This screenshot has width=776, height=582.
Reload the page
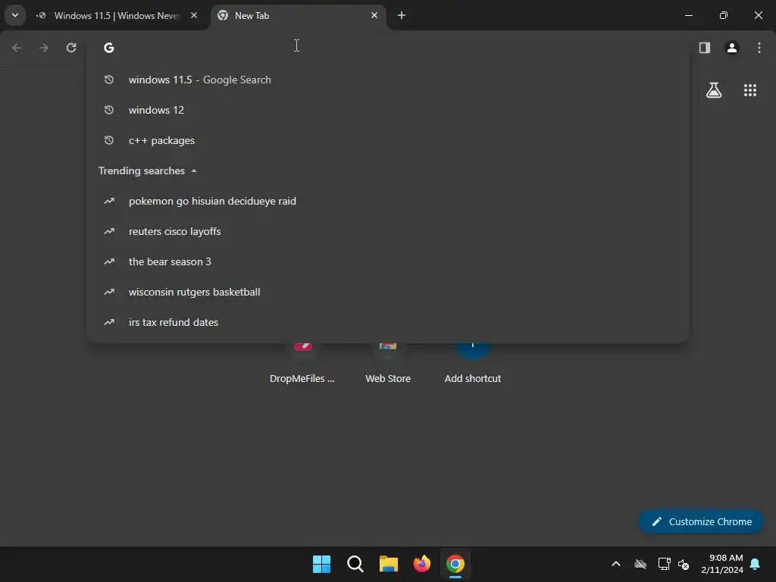pyautogui.click(x=71, y=48)
